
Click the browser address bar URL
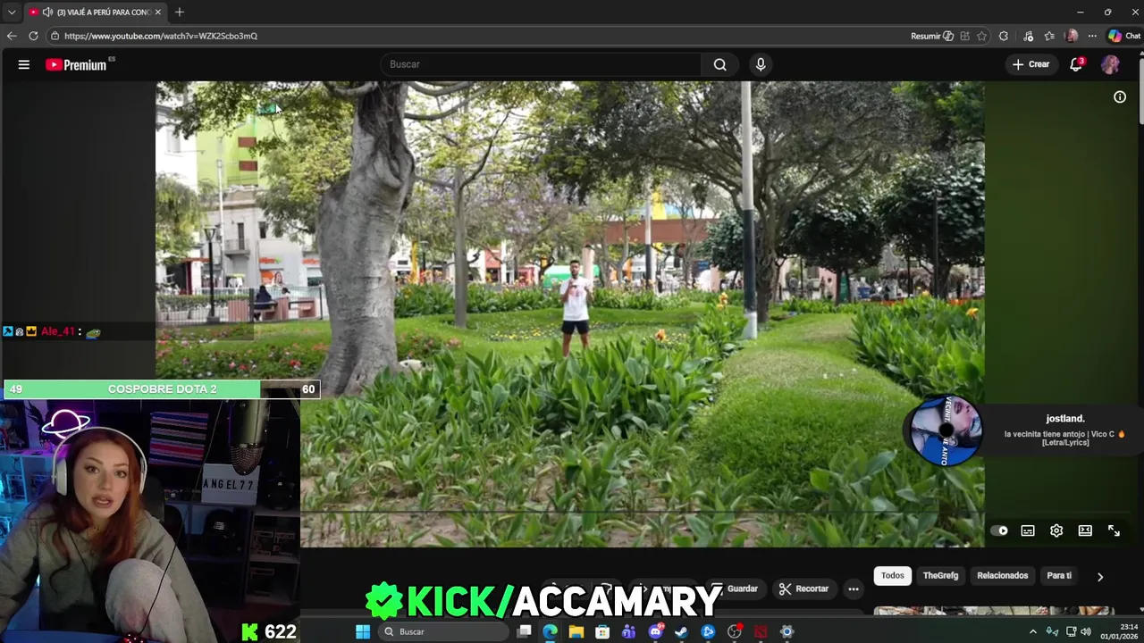pos(161,36)
